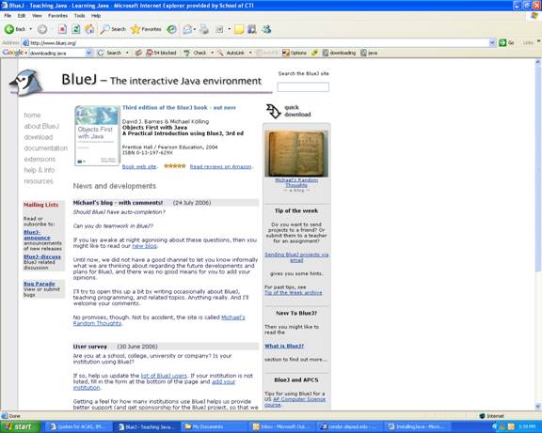542x433 pixels.
Task: Expand the Back button history arrow
Action: point(30,29)
